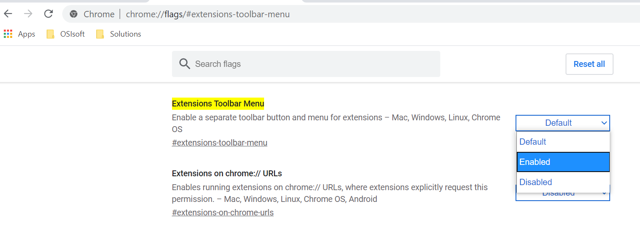Click the Chrome site info icon

(74, 14)
